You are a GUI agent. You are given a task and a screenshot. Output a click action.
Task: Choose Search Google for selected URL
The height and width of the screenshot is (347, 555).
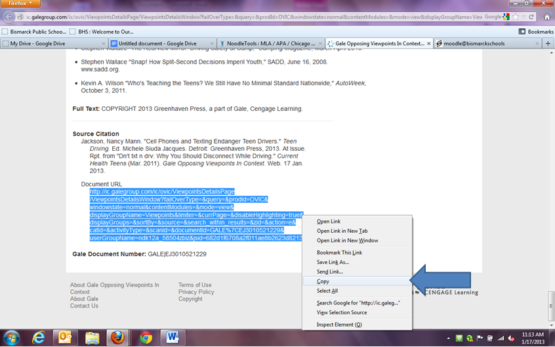358,303
